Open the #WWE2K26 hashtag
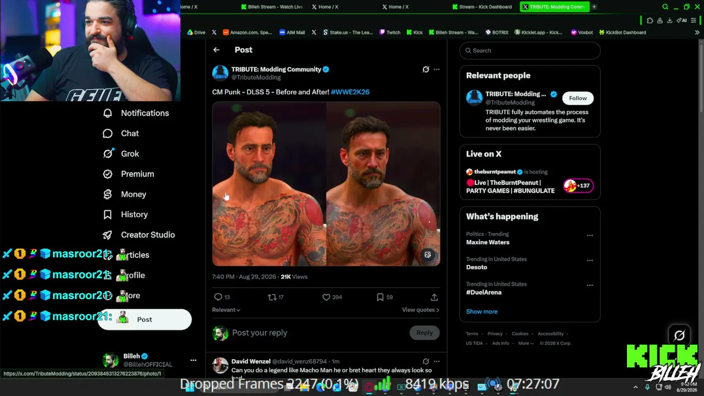The height and width of the screenshot is (396, 704). (x=350, y=92)
